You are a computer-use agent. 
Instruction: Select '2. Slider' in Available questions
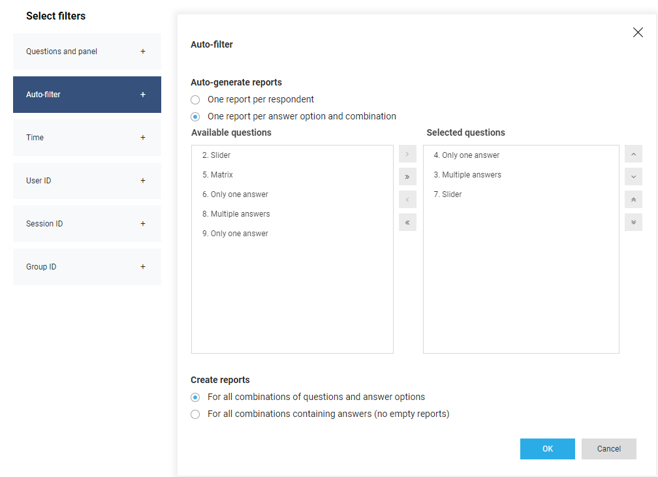[292, 155]
